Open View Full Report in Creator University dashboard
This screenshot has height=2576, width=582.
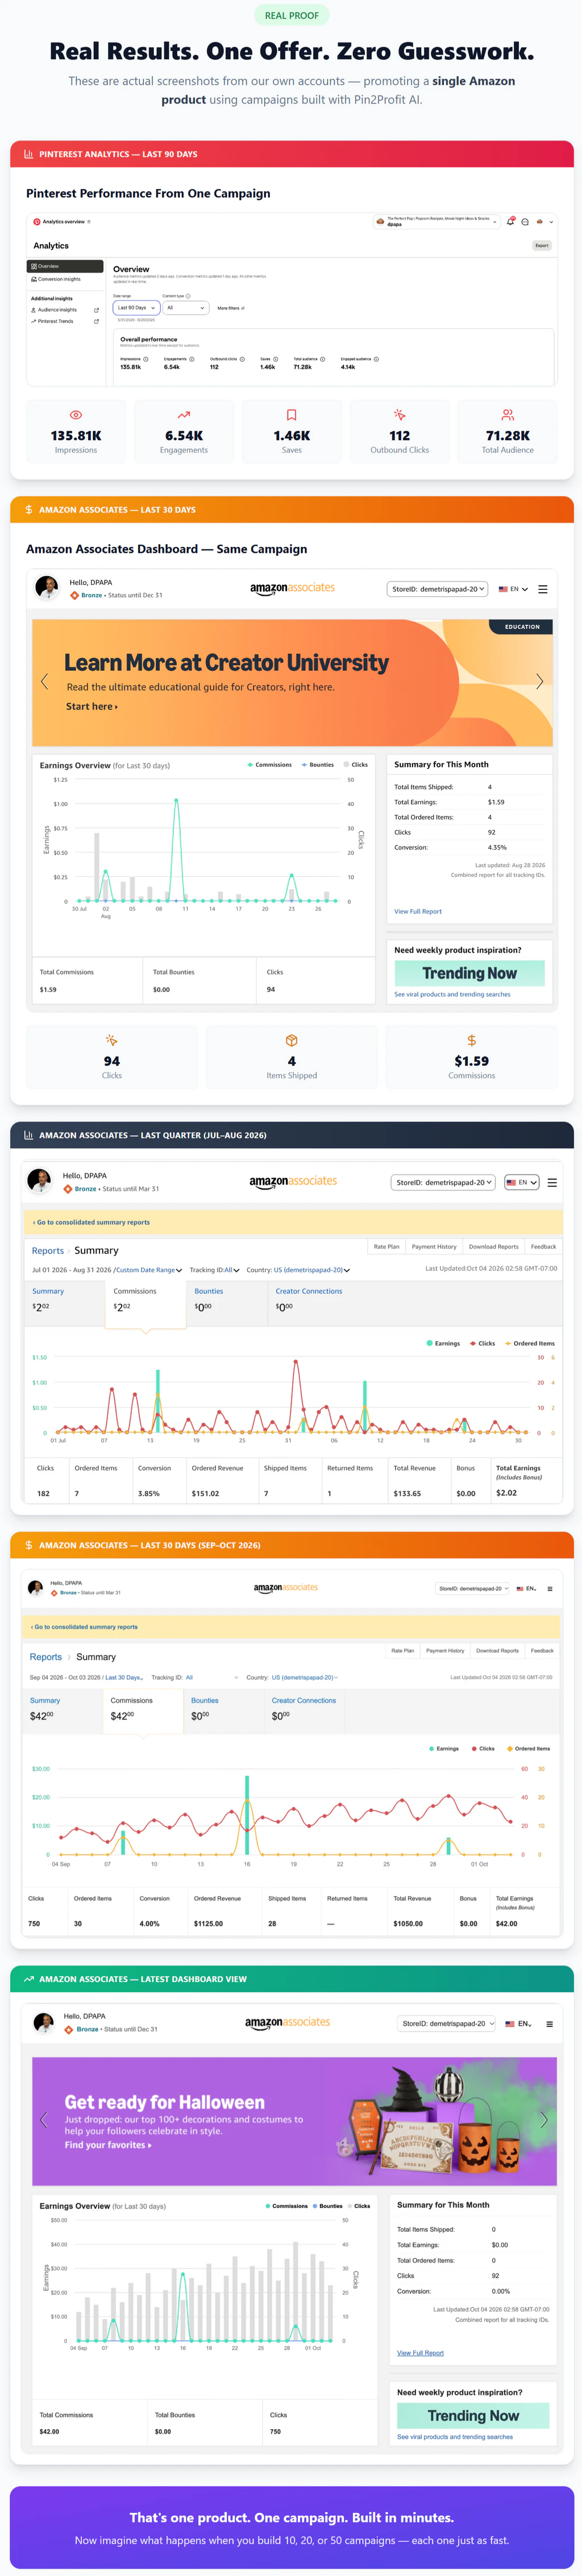pyautogui.click(x=417, y=911)
